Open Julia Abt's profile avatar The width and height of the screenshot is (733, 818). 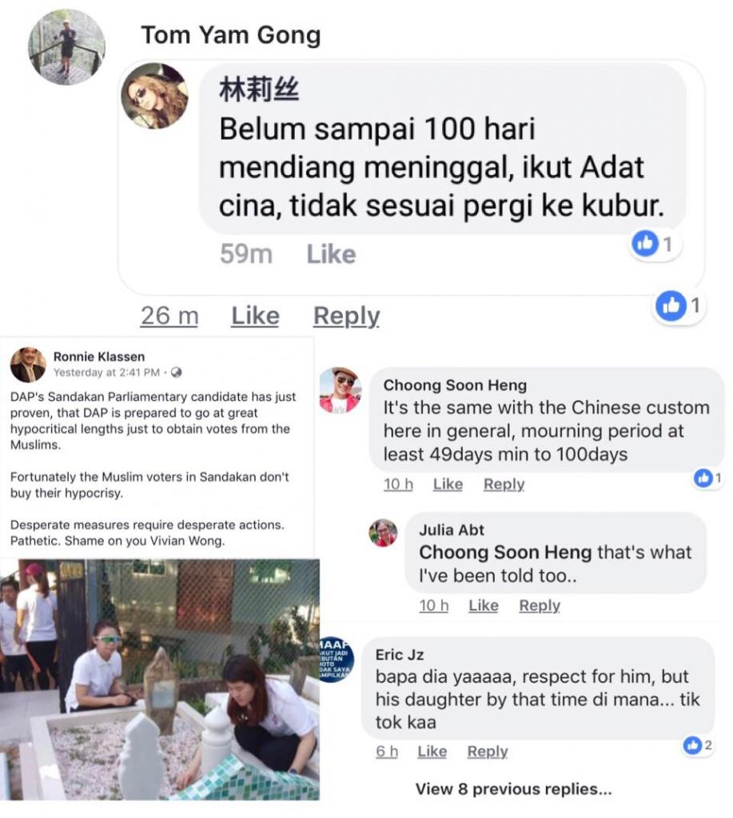click(383, 533)
